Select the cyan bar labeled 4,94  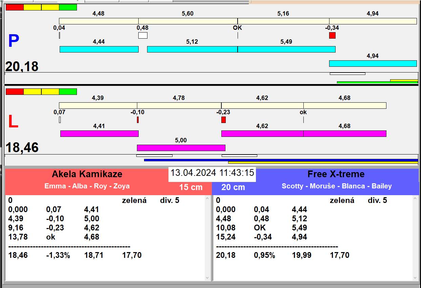(373, 63)
